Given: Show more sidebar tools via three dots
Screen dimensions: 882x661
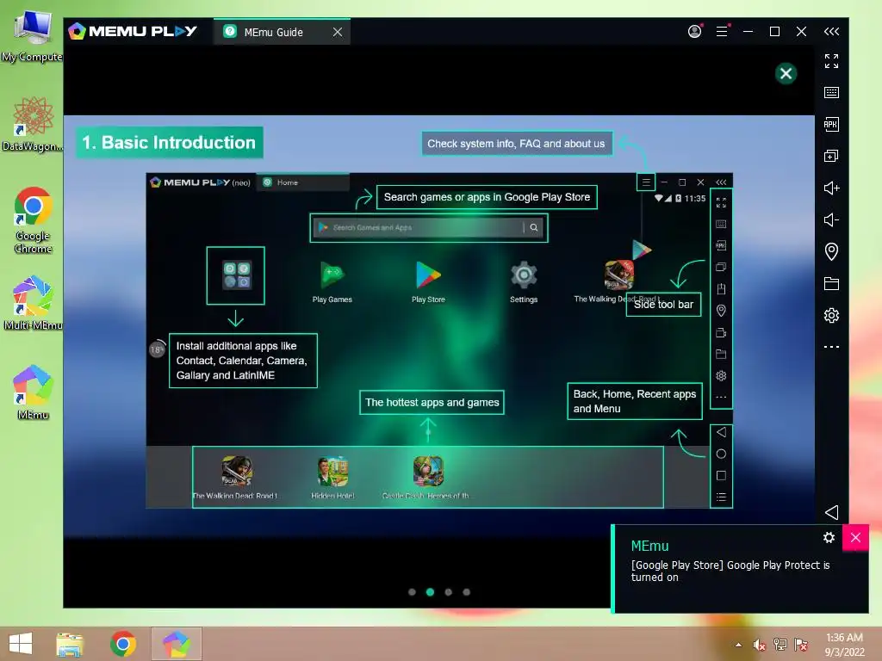Looking at the screenshot, I should [831, 347].
